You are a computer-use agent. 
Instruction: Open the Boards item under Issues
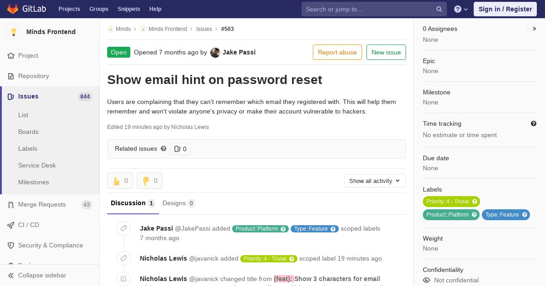click(x=28, y=132)
